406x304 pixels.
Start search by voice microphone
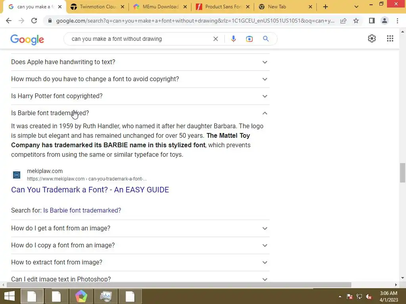click(233, 39)
